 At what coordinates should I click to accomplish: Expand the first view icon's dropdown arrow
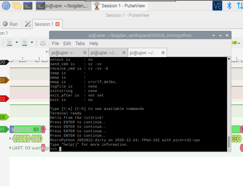point(17,42)
